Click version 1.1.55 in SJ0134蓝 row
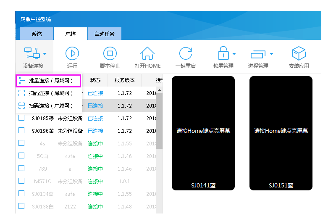 click(x=124, y=194)
